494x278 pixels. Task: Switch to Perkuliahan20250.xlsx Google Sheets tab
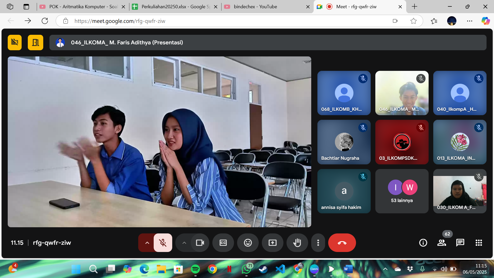point(175,7)
